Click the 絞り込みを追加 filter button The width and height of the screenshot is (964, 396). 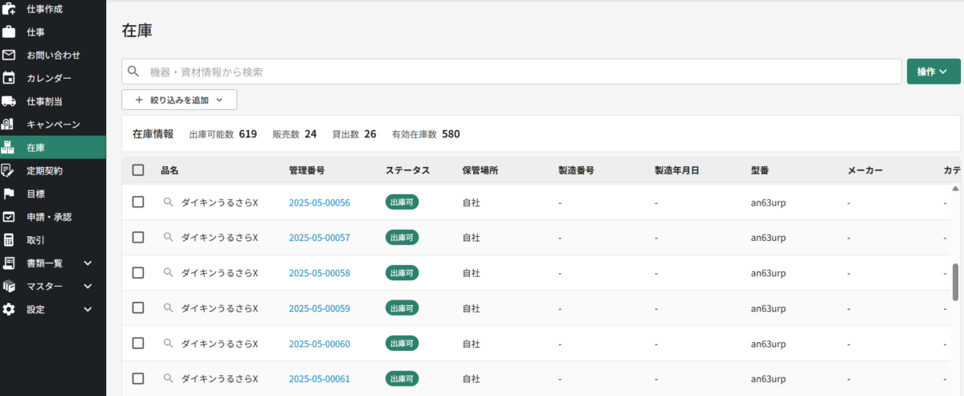click(179, 100)
